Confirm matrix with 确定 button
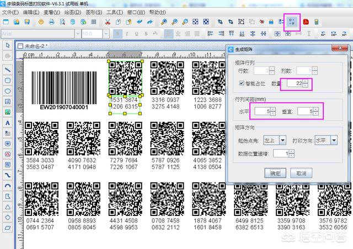This screenshot has height=249, width=353. [x=275, y=173]
